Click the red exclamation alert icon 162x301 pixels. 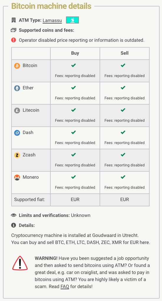coord(14,40)
